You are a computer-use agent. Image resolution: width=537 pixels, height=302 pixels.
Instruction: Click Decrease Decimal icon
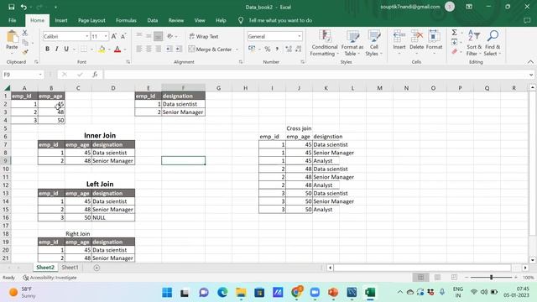coord(299,49)
